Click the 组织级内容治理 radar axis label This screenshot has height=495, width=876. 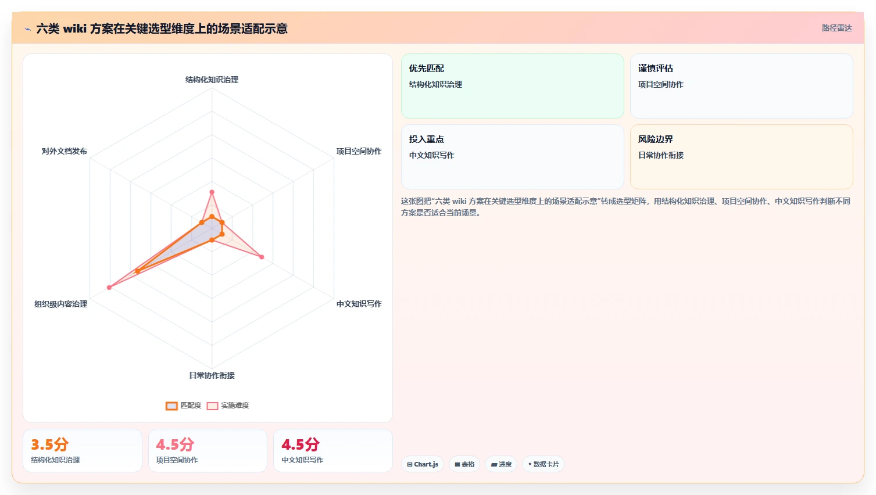click(60, 304)
